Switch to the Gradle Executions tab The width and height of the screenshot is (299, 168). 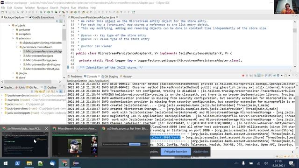coord(42,17)
